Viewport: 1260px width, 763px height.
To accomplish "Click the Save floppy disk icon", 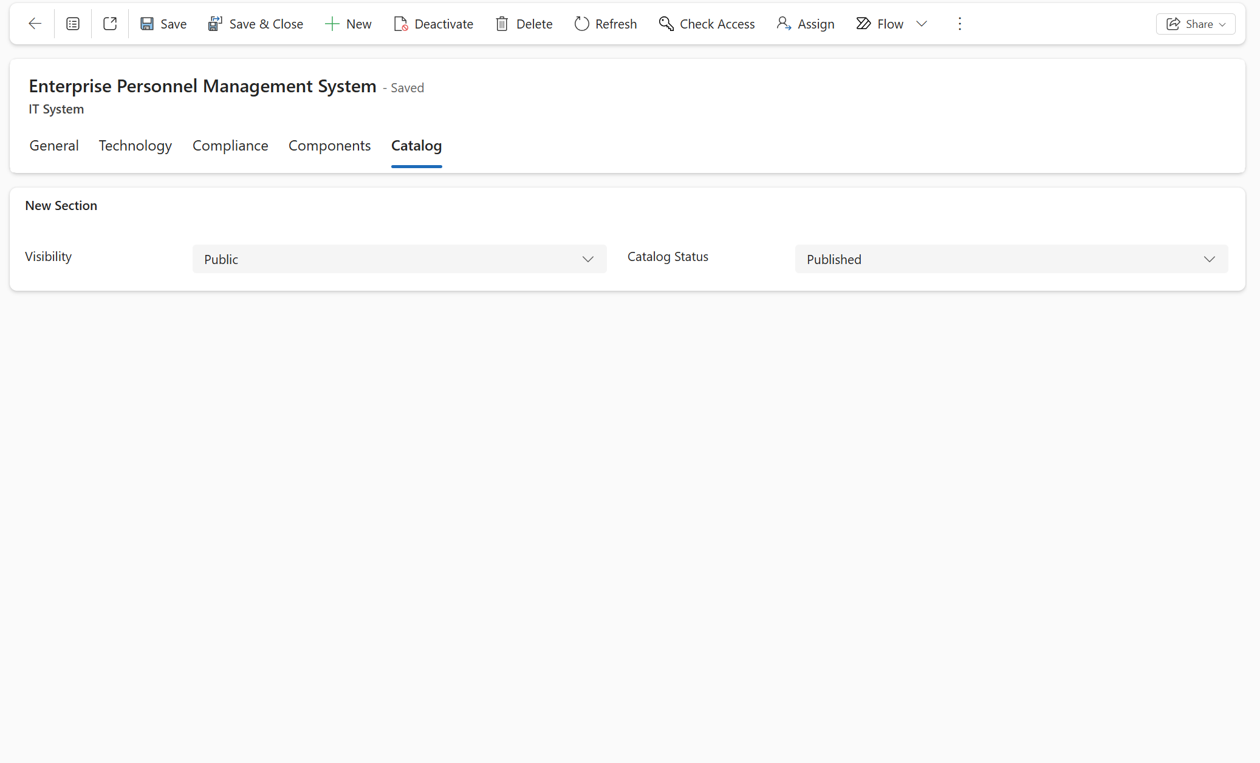I will click(x=147, y=24).
